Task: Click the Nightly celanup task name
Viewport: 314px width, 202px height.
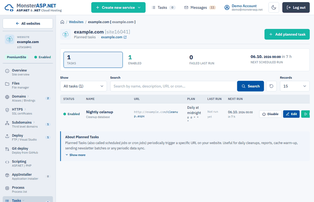Action: click(100, 112)
